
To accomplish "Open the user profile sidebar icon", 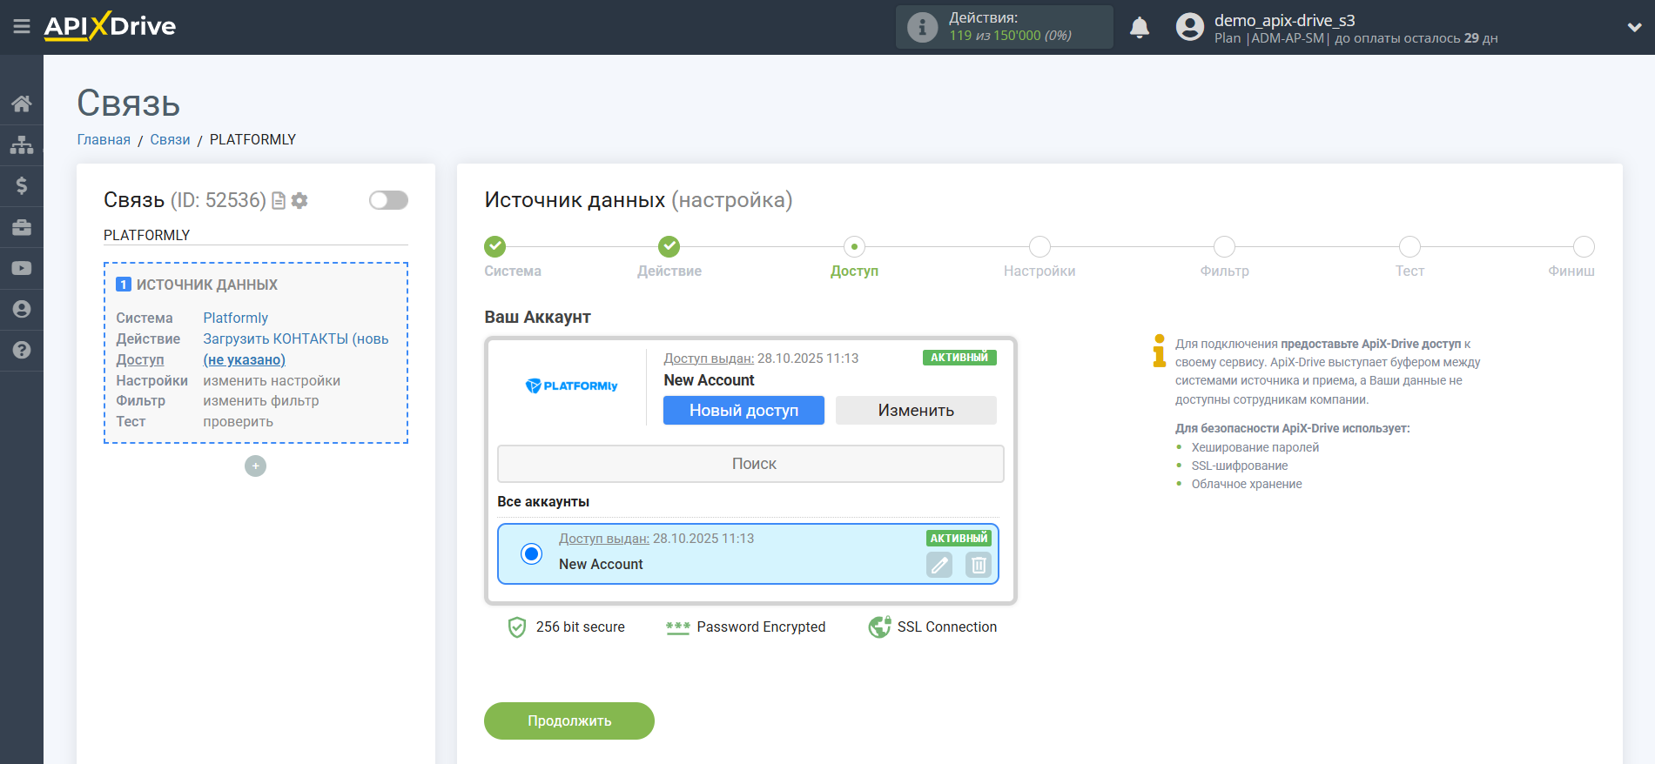I will pyautogui.click(x=22, y=309).
